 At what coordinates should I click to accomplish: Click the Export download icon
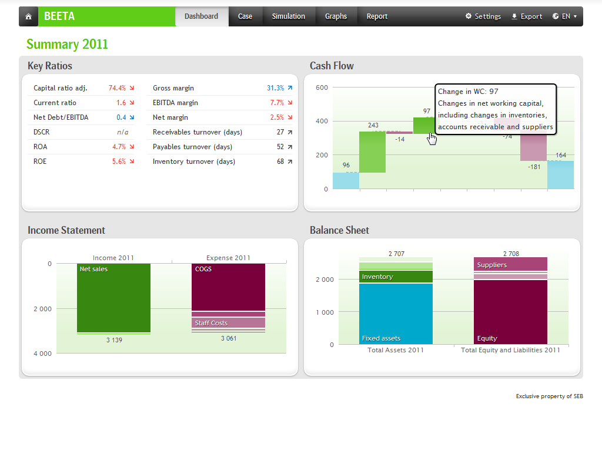514,16
